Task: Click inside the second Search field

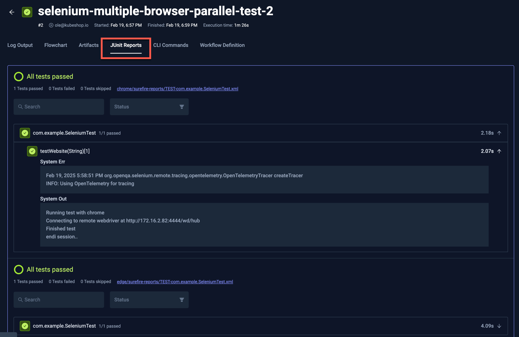Action: 58,299
